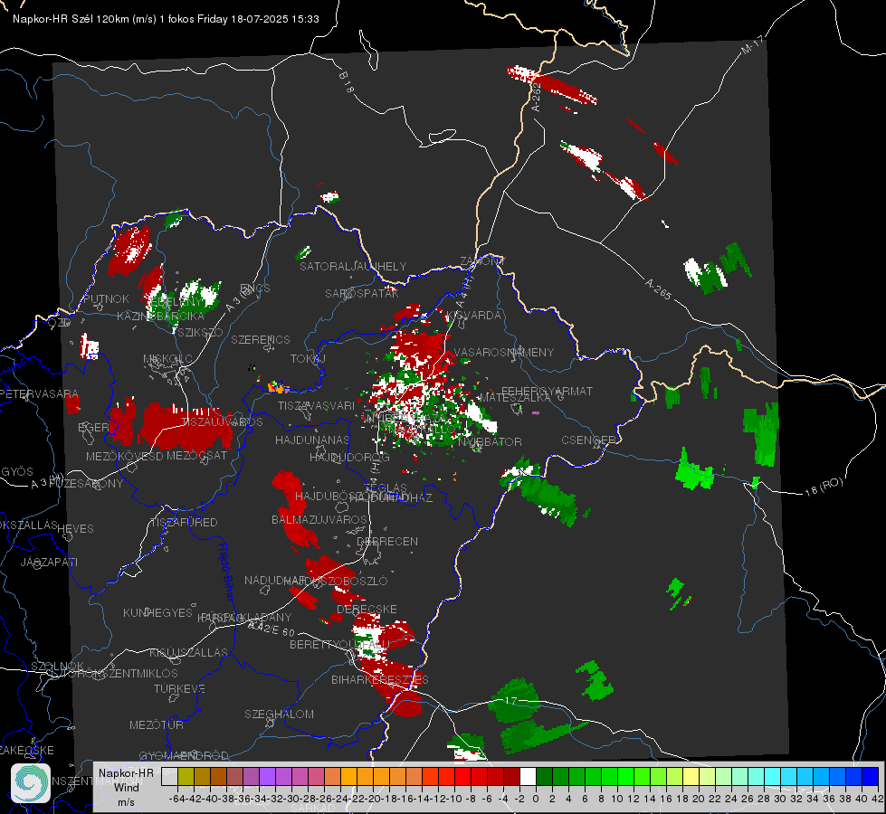Click the 'KUNHEGYES' city label

pos(157,612)
